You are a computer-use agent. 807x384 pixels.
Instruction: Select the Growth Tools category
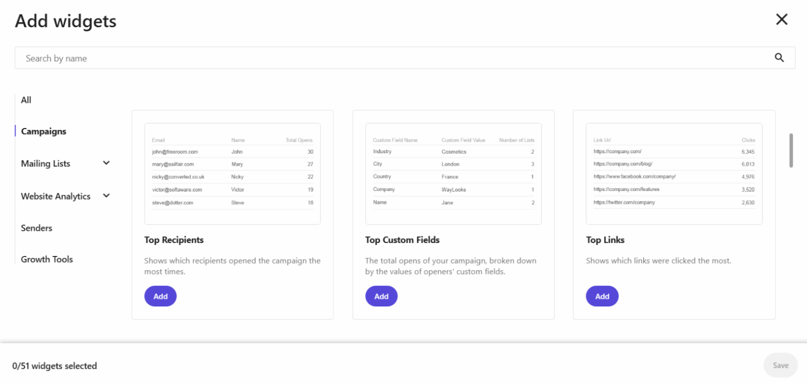[x=47, y=259]
